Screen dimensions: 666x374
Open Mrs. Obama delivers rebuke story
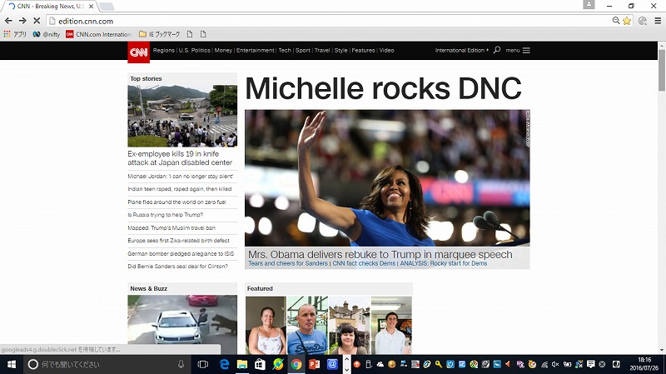point(380,254)
